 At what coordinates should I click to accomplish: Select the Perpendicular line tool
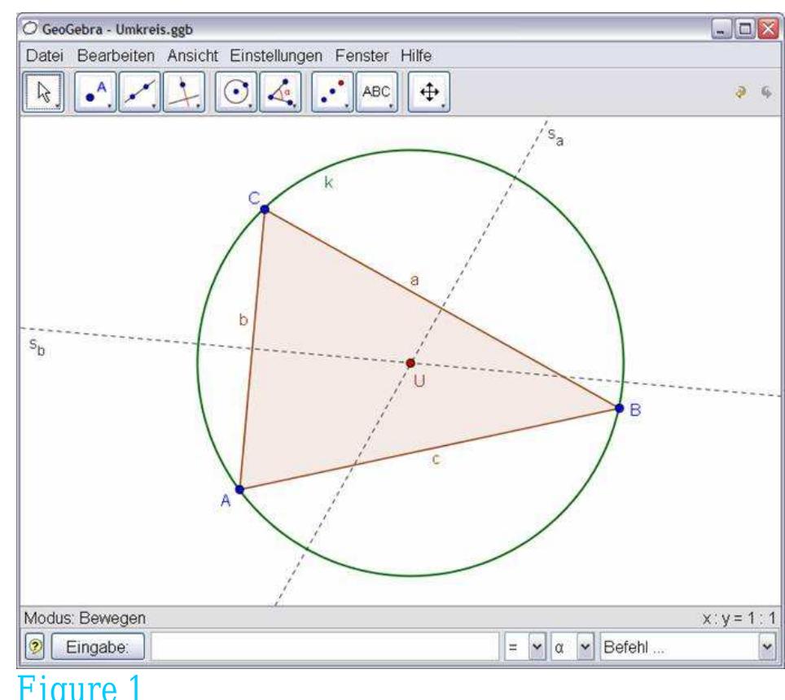[184, 92]
